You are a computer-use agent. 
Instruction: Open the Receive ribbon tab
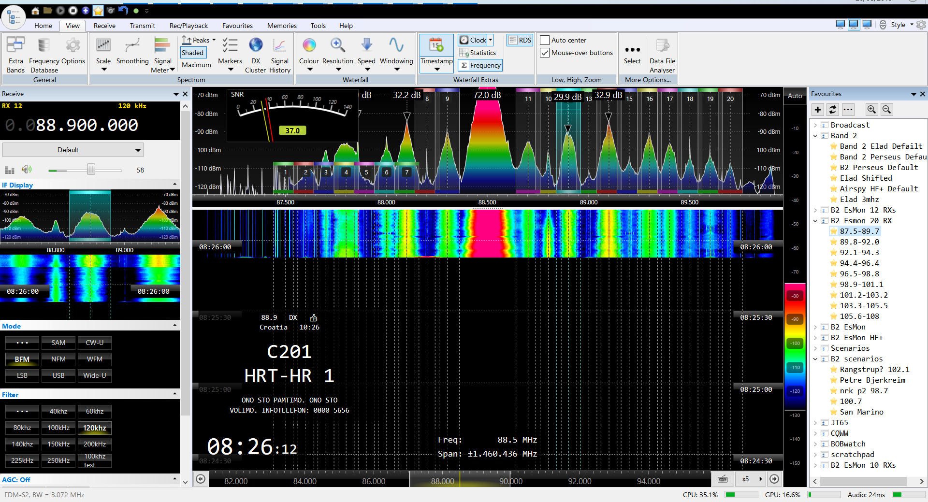tap(104, 26)
